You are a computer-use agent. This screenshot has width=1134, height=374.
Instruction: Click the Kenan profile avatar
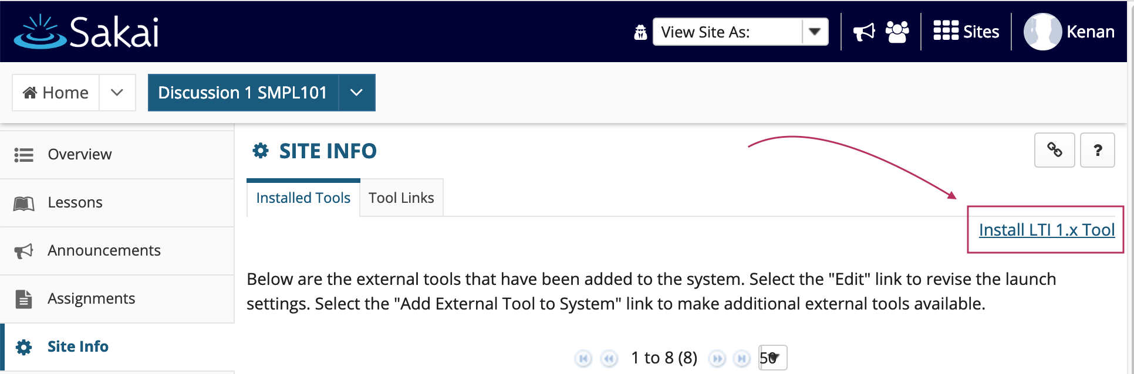[x=1042, y=32]
